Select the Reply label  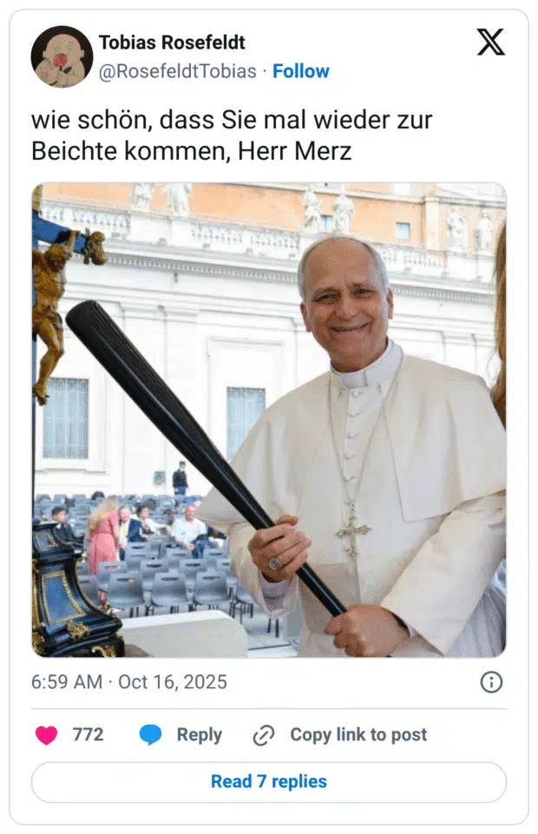200,734
